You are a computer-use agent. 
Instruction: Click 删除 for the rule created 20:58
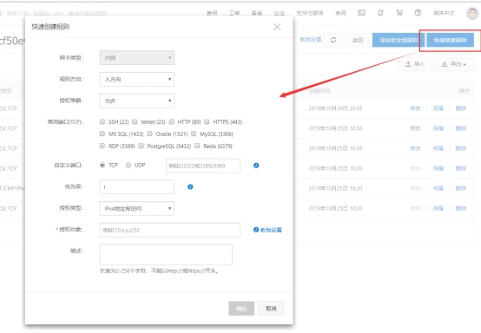461,108
